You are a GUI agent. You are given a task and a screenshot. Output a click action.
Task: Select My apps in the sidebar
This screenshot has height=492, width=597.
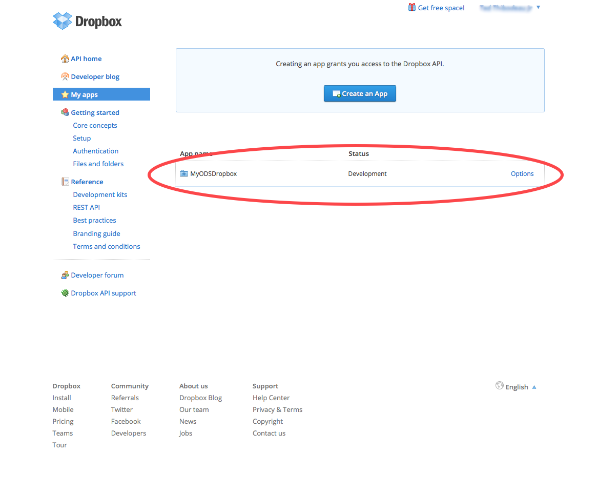click(x=85, y=94)
